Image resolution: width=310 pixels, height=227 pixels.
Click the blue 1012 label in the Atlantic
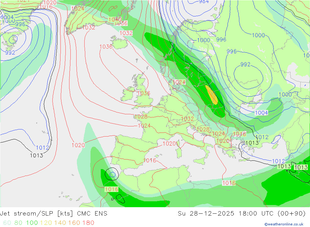[x=42, y=148]
